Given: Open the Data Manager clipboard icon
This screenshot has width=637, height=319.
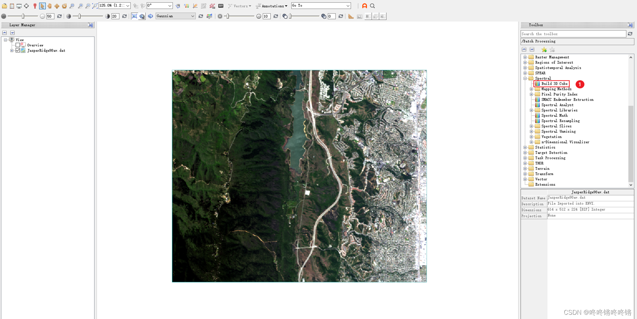Looking at the screenshot, I should [12, 6].
